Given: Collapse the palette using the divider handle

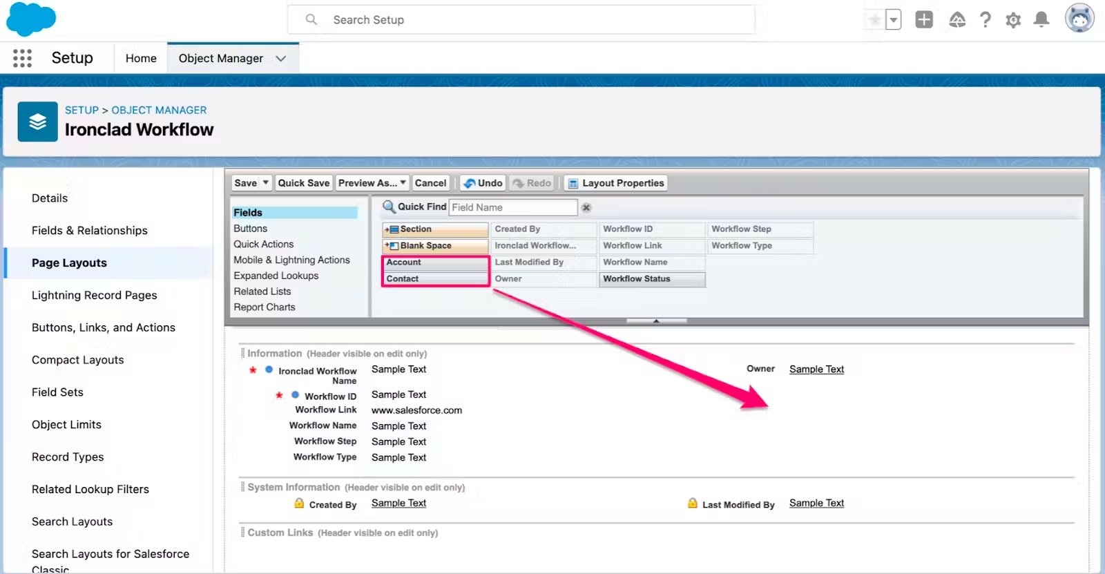Looking at the screenshot, I should point(656,321).
